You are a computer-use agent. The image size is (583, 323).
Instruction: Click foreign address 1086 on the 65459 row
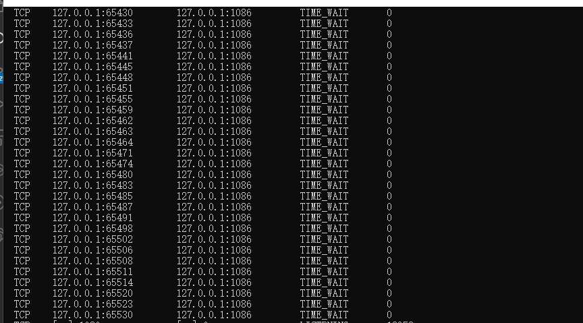[x=214, y=110]
